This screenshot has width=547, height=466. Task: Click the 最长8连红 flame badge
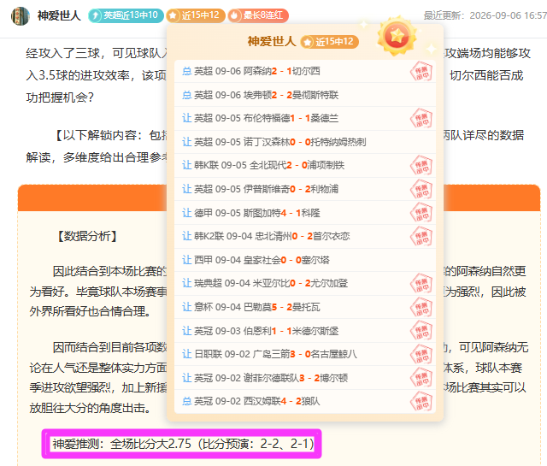pyautogui.click(x=258, y=15)
